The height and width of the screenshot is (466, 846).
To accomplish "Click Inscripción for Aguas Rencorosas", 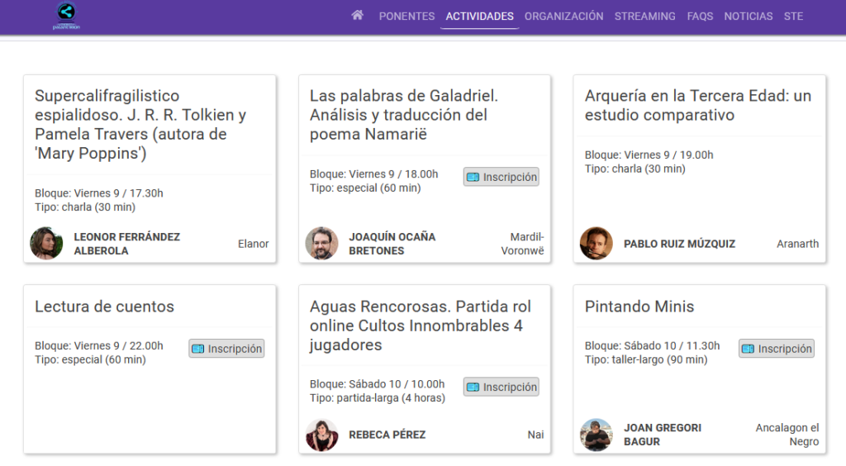I will [501, 387].
